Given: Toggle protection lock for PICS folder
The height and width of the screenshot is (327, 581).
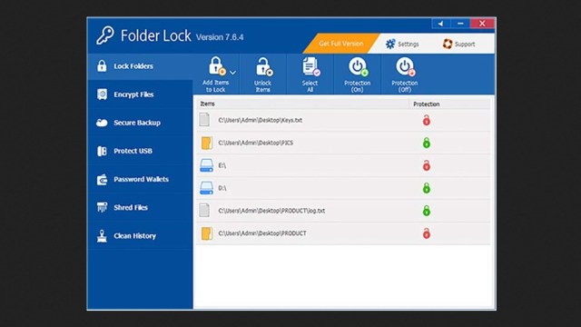Looking at the screenshot, I should click(427, 143).
